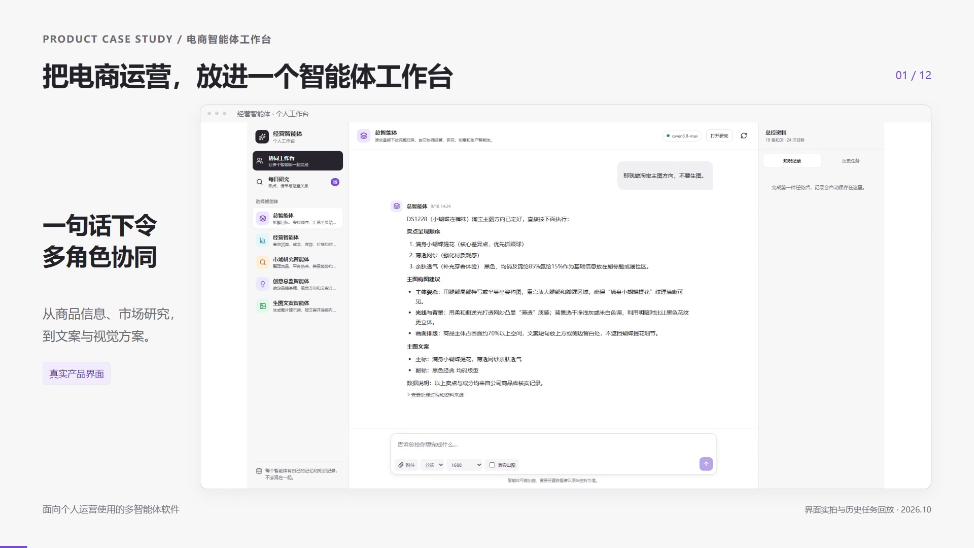This screenshot has height=548, width=974.
Task: Expand 查看处理过程和资料来源 details
Action: tap(435, 395)
